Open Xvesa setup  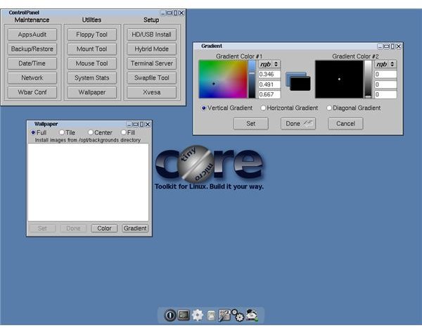click(x=151, y=92)
